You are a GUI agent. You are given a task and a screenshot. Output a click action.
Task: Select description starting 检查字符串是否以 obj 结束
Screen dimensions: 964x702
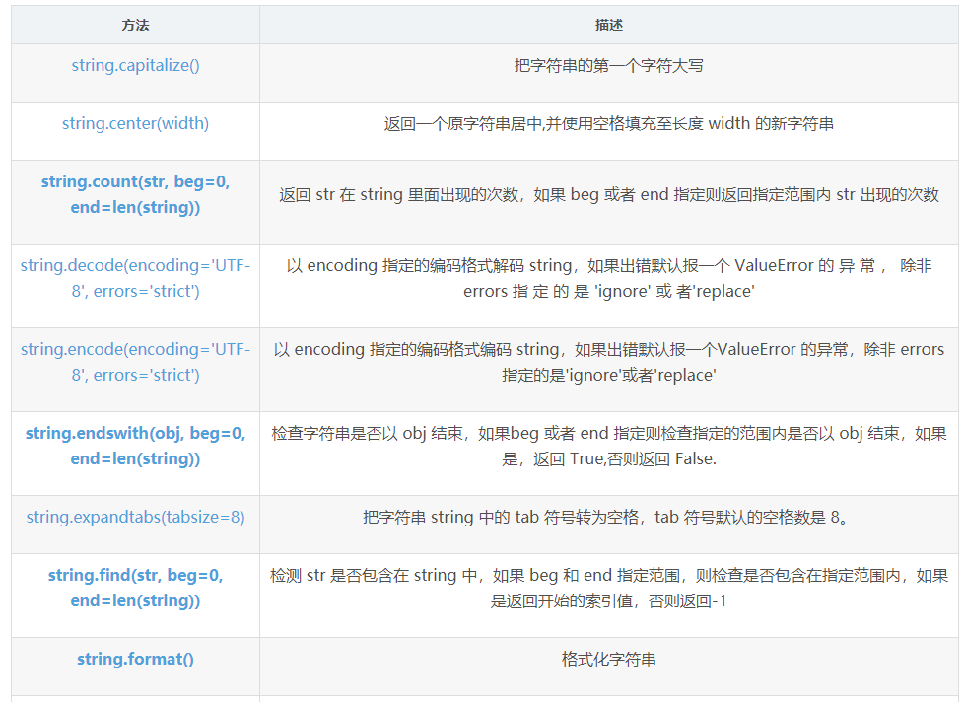click(608, 446)
